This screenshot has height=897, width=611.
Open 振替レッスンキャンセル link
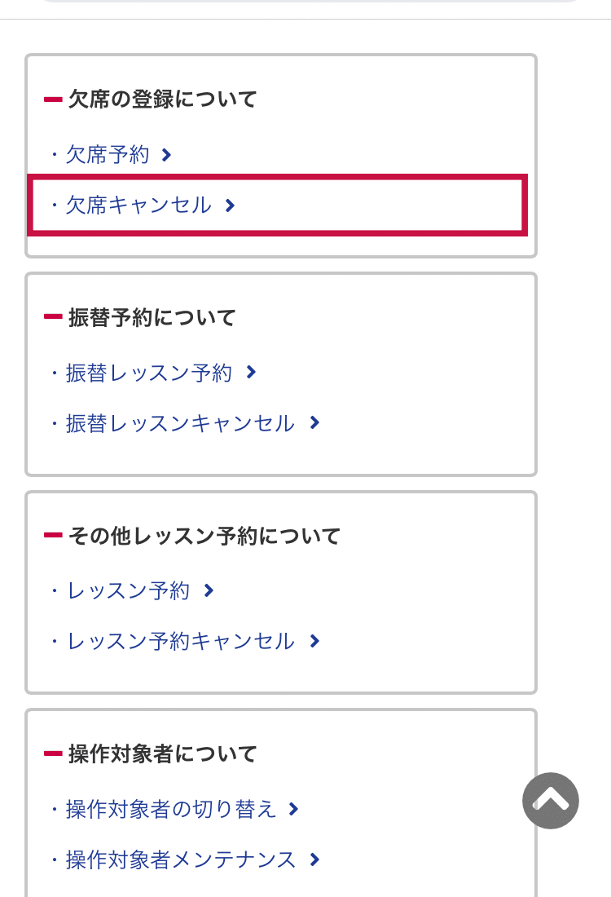181,422
